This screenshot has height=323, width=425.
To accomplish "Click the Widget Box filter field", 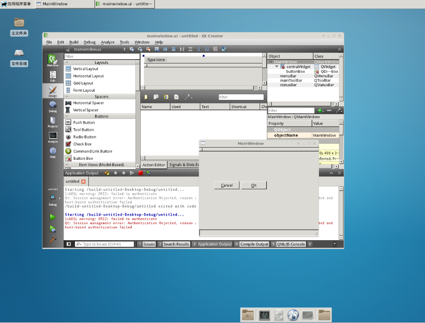I will 102,56.
